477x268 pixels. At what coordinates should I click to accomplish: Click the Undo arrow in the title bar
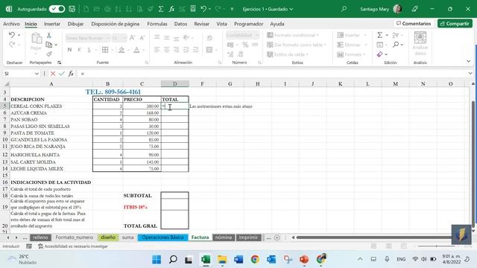coord(203,9)
